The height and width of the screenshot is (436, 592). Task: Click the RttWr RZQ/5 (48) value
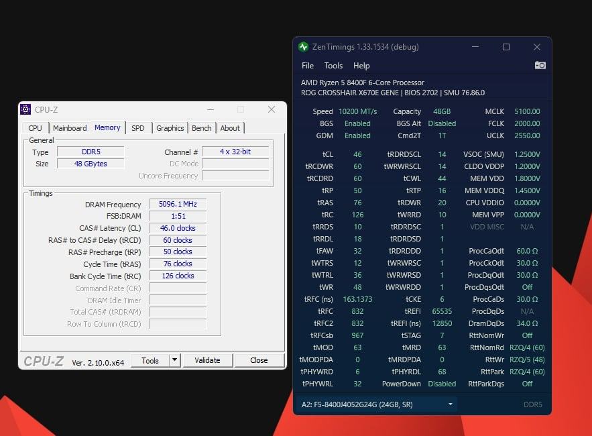[527, 360]
